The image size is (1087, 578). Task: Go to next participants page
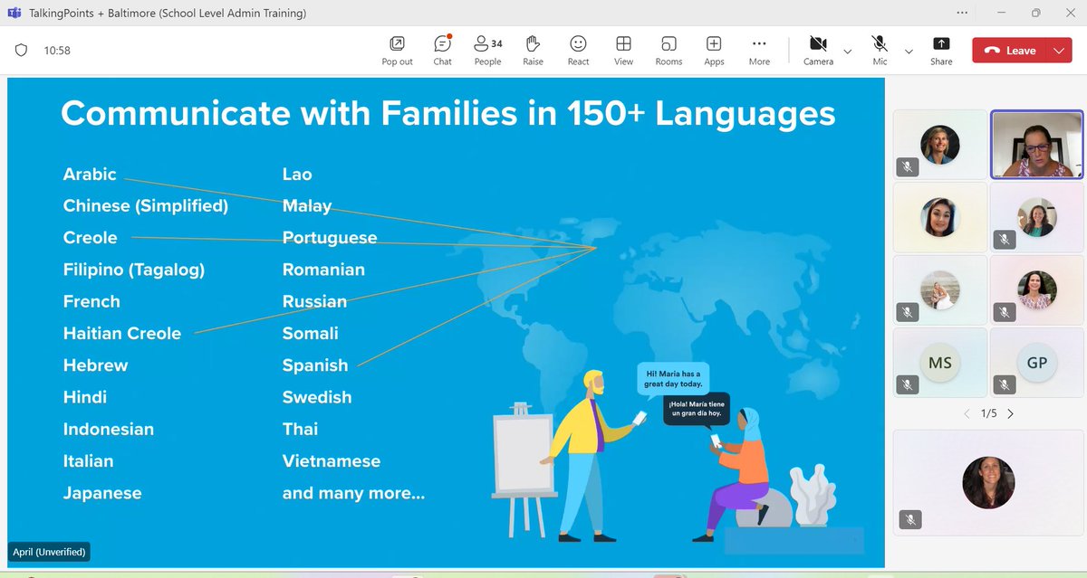pyautogui.click(x=1011, y=413)
